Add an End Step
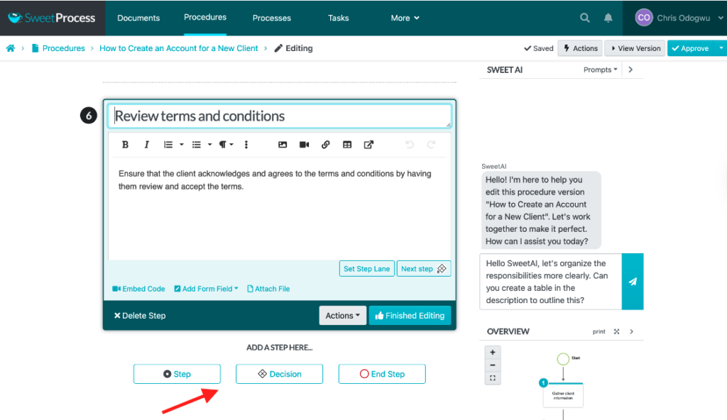727x420 pixels. (x=382, y=374)
